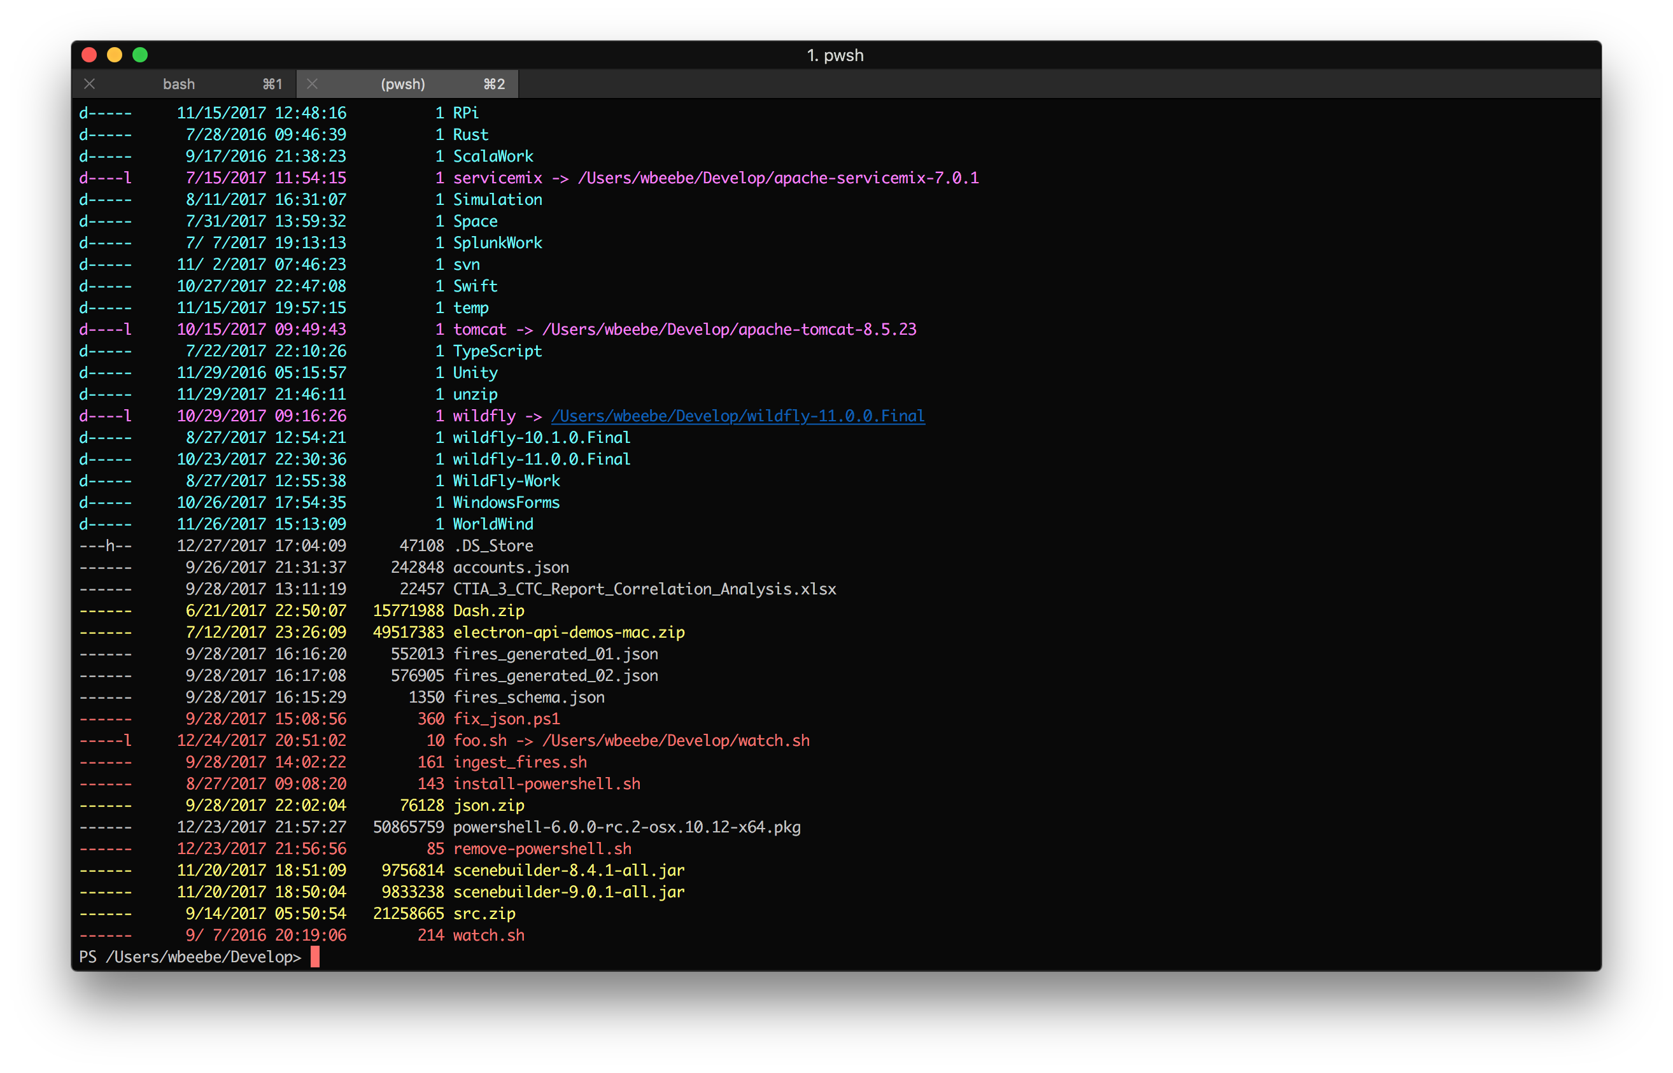
Task: Click the 'watch.sh' file name in the last row
Action: tap(488, 935)
